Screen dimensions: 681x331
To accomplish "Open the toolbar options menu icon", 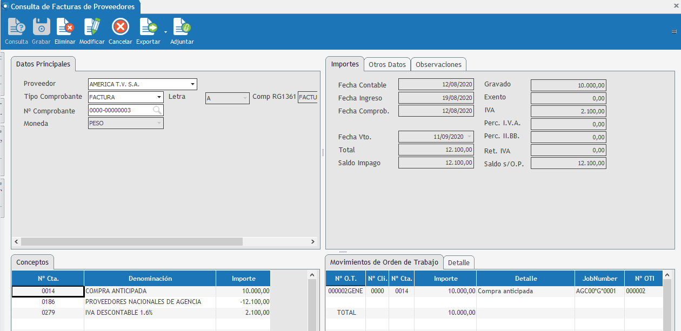I will pyautogui.click(x=674, y=31).
